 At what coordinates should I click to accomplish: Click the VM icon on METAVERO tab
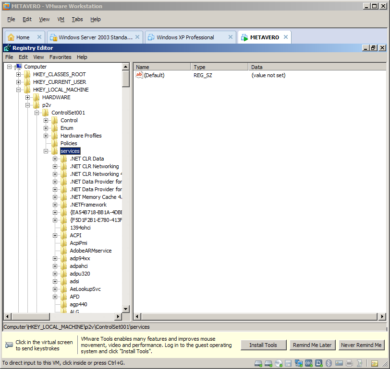[244, 37]
